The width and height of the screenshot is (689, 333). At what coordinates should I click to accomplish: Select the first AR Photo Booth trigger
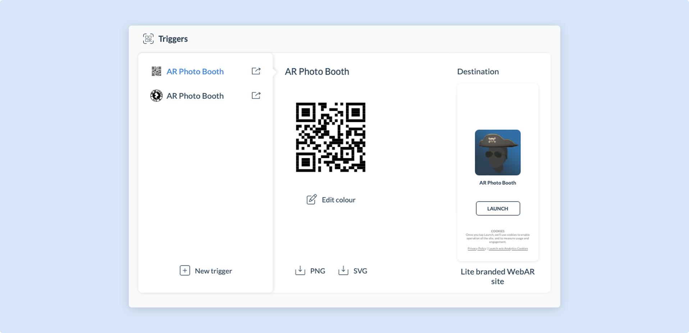point(195,72)
